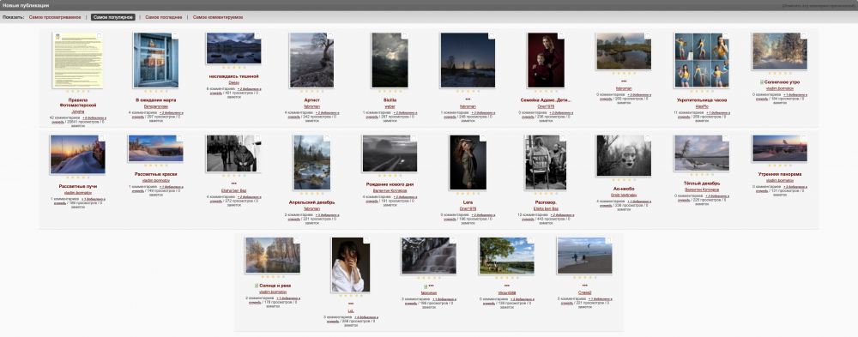The image size is (858, 337).
Task: Show 'Самое комментируемое' publications
Action: 218,17
